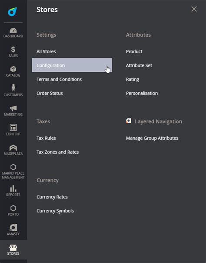
Task: Open the Reports bar chart icon
Action: click(13, 191)
